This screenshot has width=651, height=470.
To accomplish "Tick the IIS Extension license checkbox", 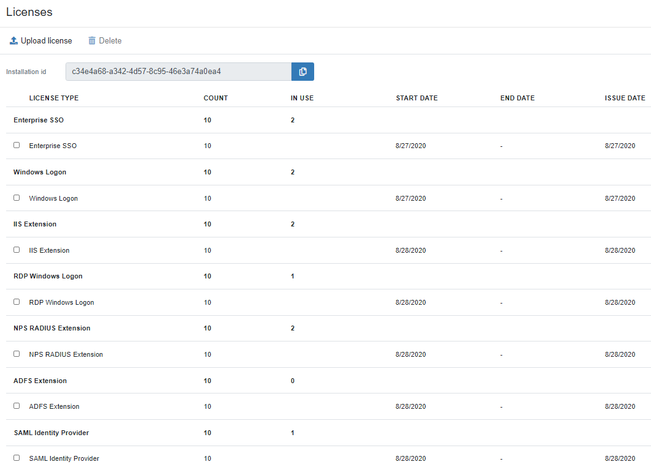I will tap(17, 250).
